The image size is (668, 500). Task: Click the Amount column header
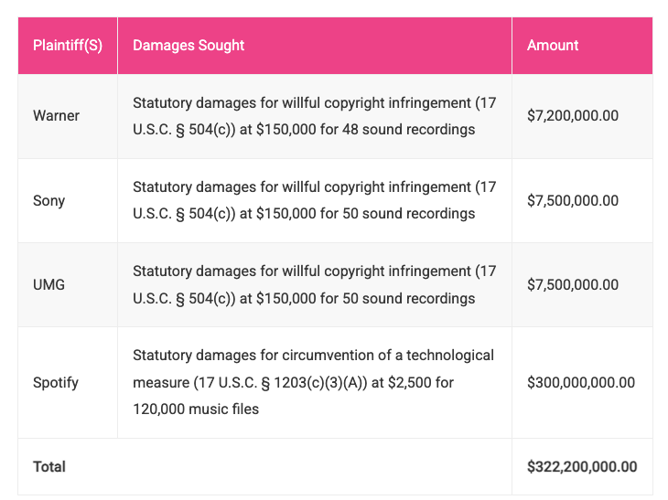coord(553,46)
